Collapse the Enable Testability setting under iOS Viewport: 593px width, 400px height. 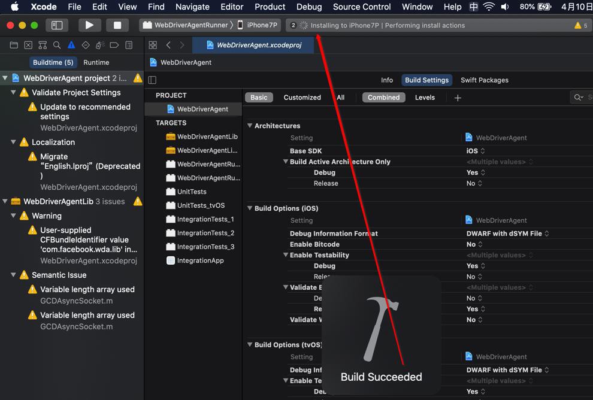[x=286, y=255]
